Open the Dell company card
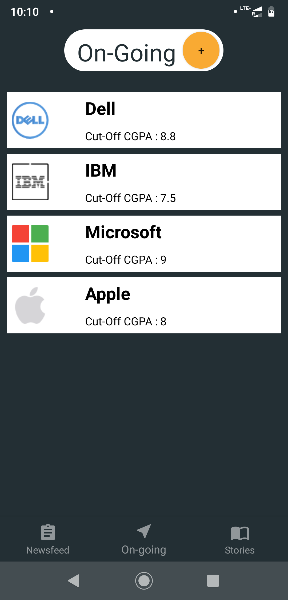The height and width of the screenshot is (600, 288). 144,120
